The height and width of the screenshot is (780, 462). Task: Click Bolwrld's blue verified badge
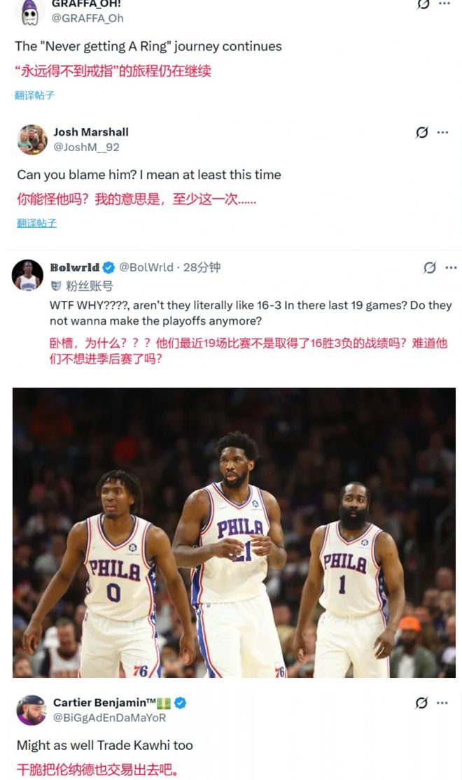(x=109, y=267)
